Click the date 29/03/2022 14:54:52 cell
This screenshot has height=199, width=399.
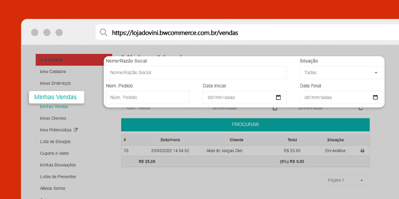(170, 151)
